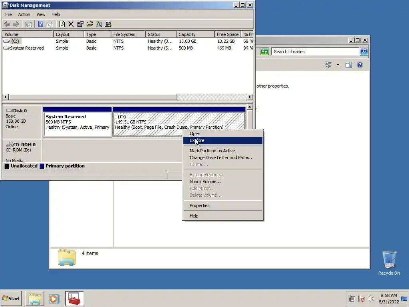This screenshot has height=307, width=409.
Task: Click the Action Center flag tray icon
Action: tap(361, 298)
